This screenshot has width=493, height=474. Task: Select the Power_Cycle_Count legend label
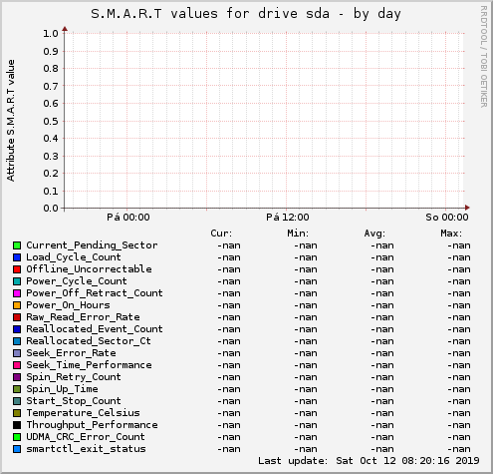[77, 281]
